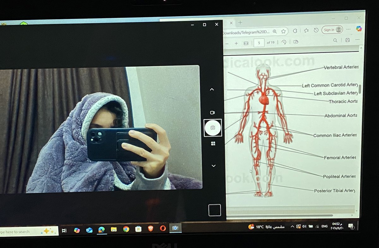The width and height of the screenshot is (379, 248).
Task: Open Task View on the taskbar
Action: 64,231
